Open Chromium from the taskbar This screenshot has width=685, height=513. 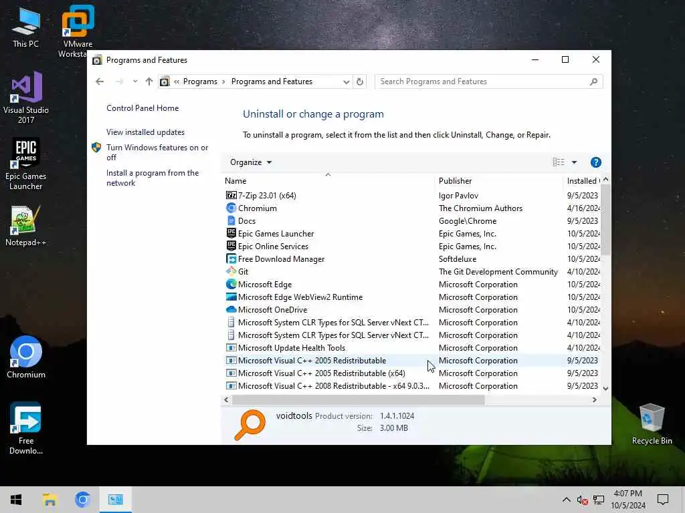(x=82, y=500)
